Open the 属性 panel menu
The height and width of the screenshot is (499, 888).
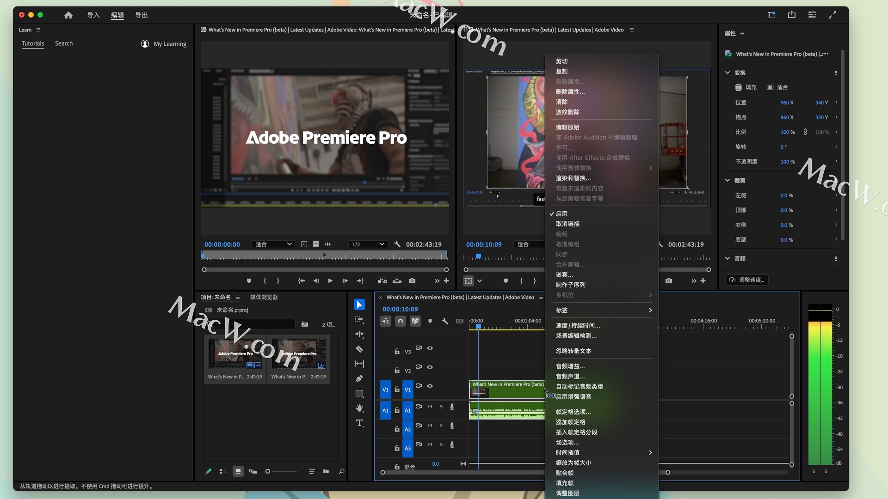742,33
